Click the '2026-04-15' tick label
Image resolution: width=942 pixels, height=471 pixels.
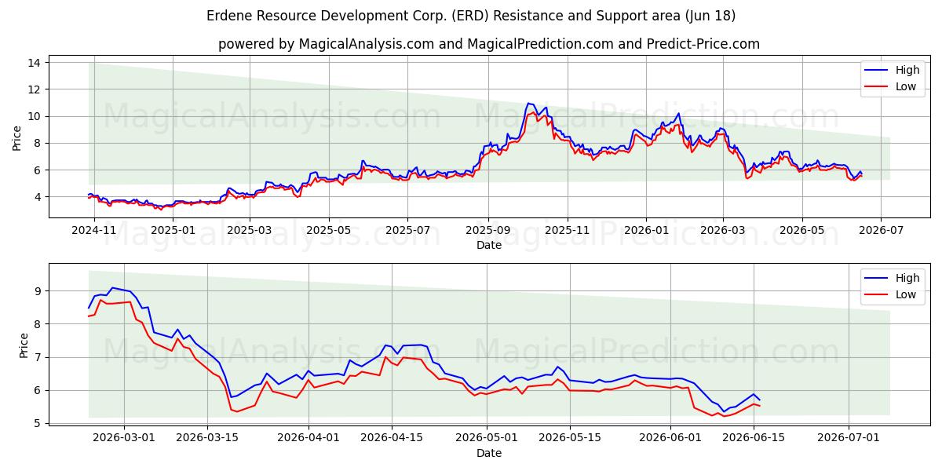point(391,438)
